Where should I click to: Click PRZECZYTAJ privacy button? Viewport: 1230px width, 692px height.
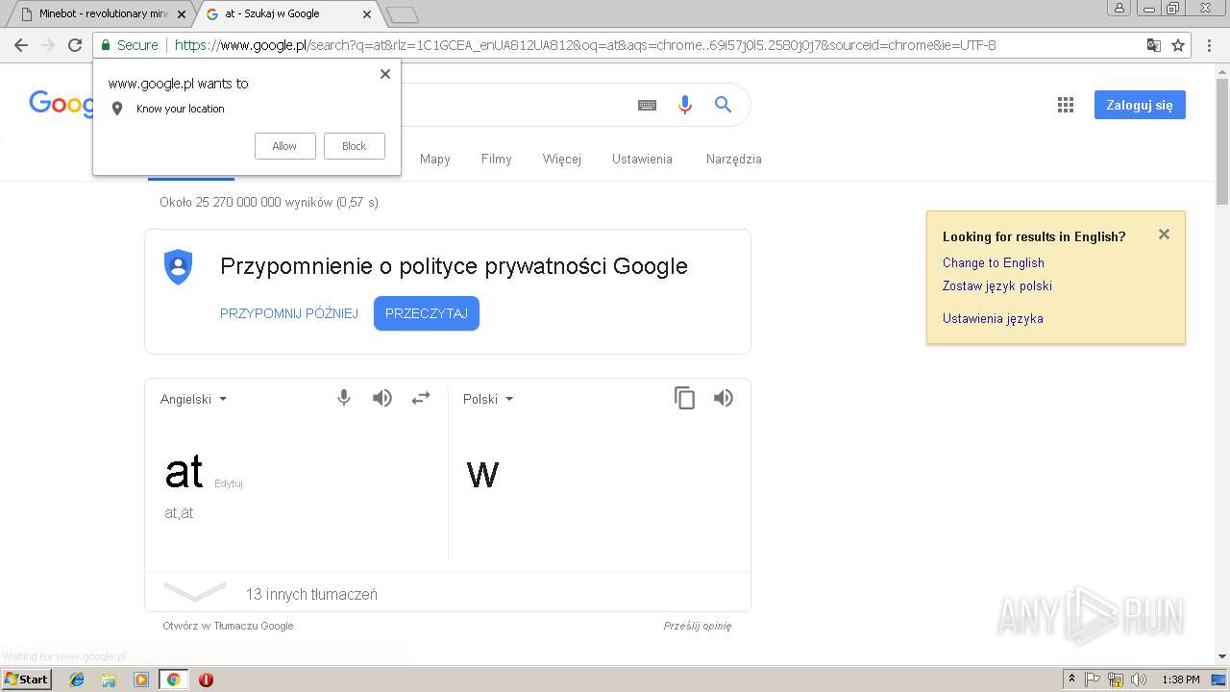[427, 313]
